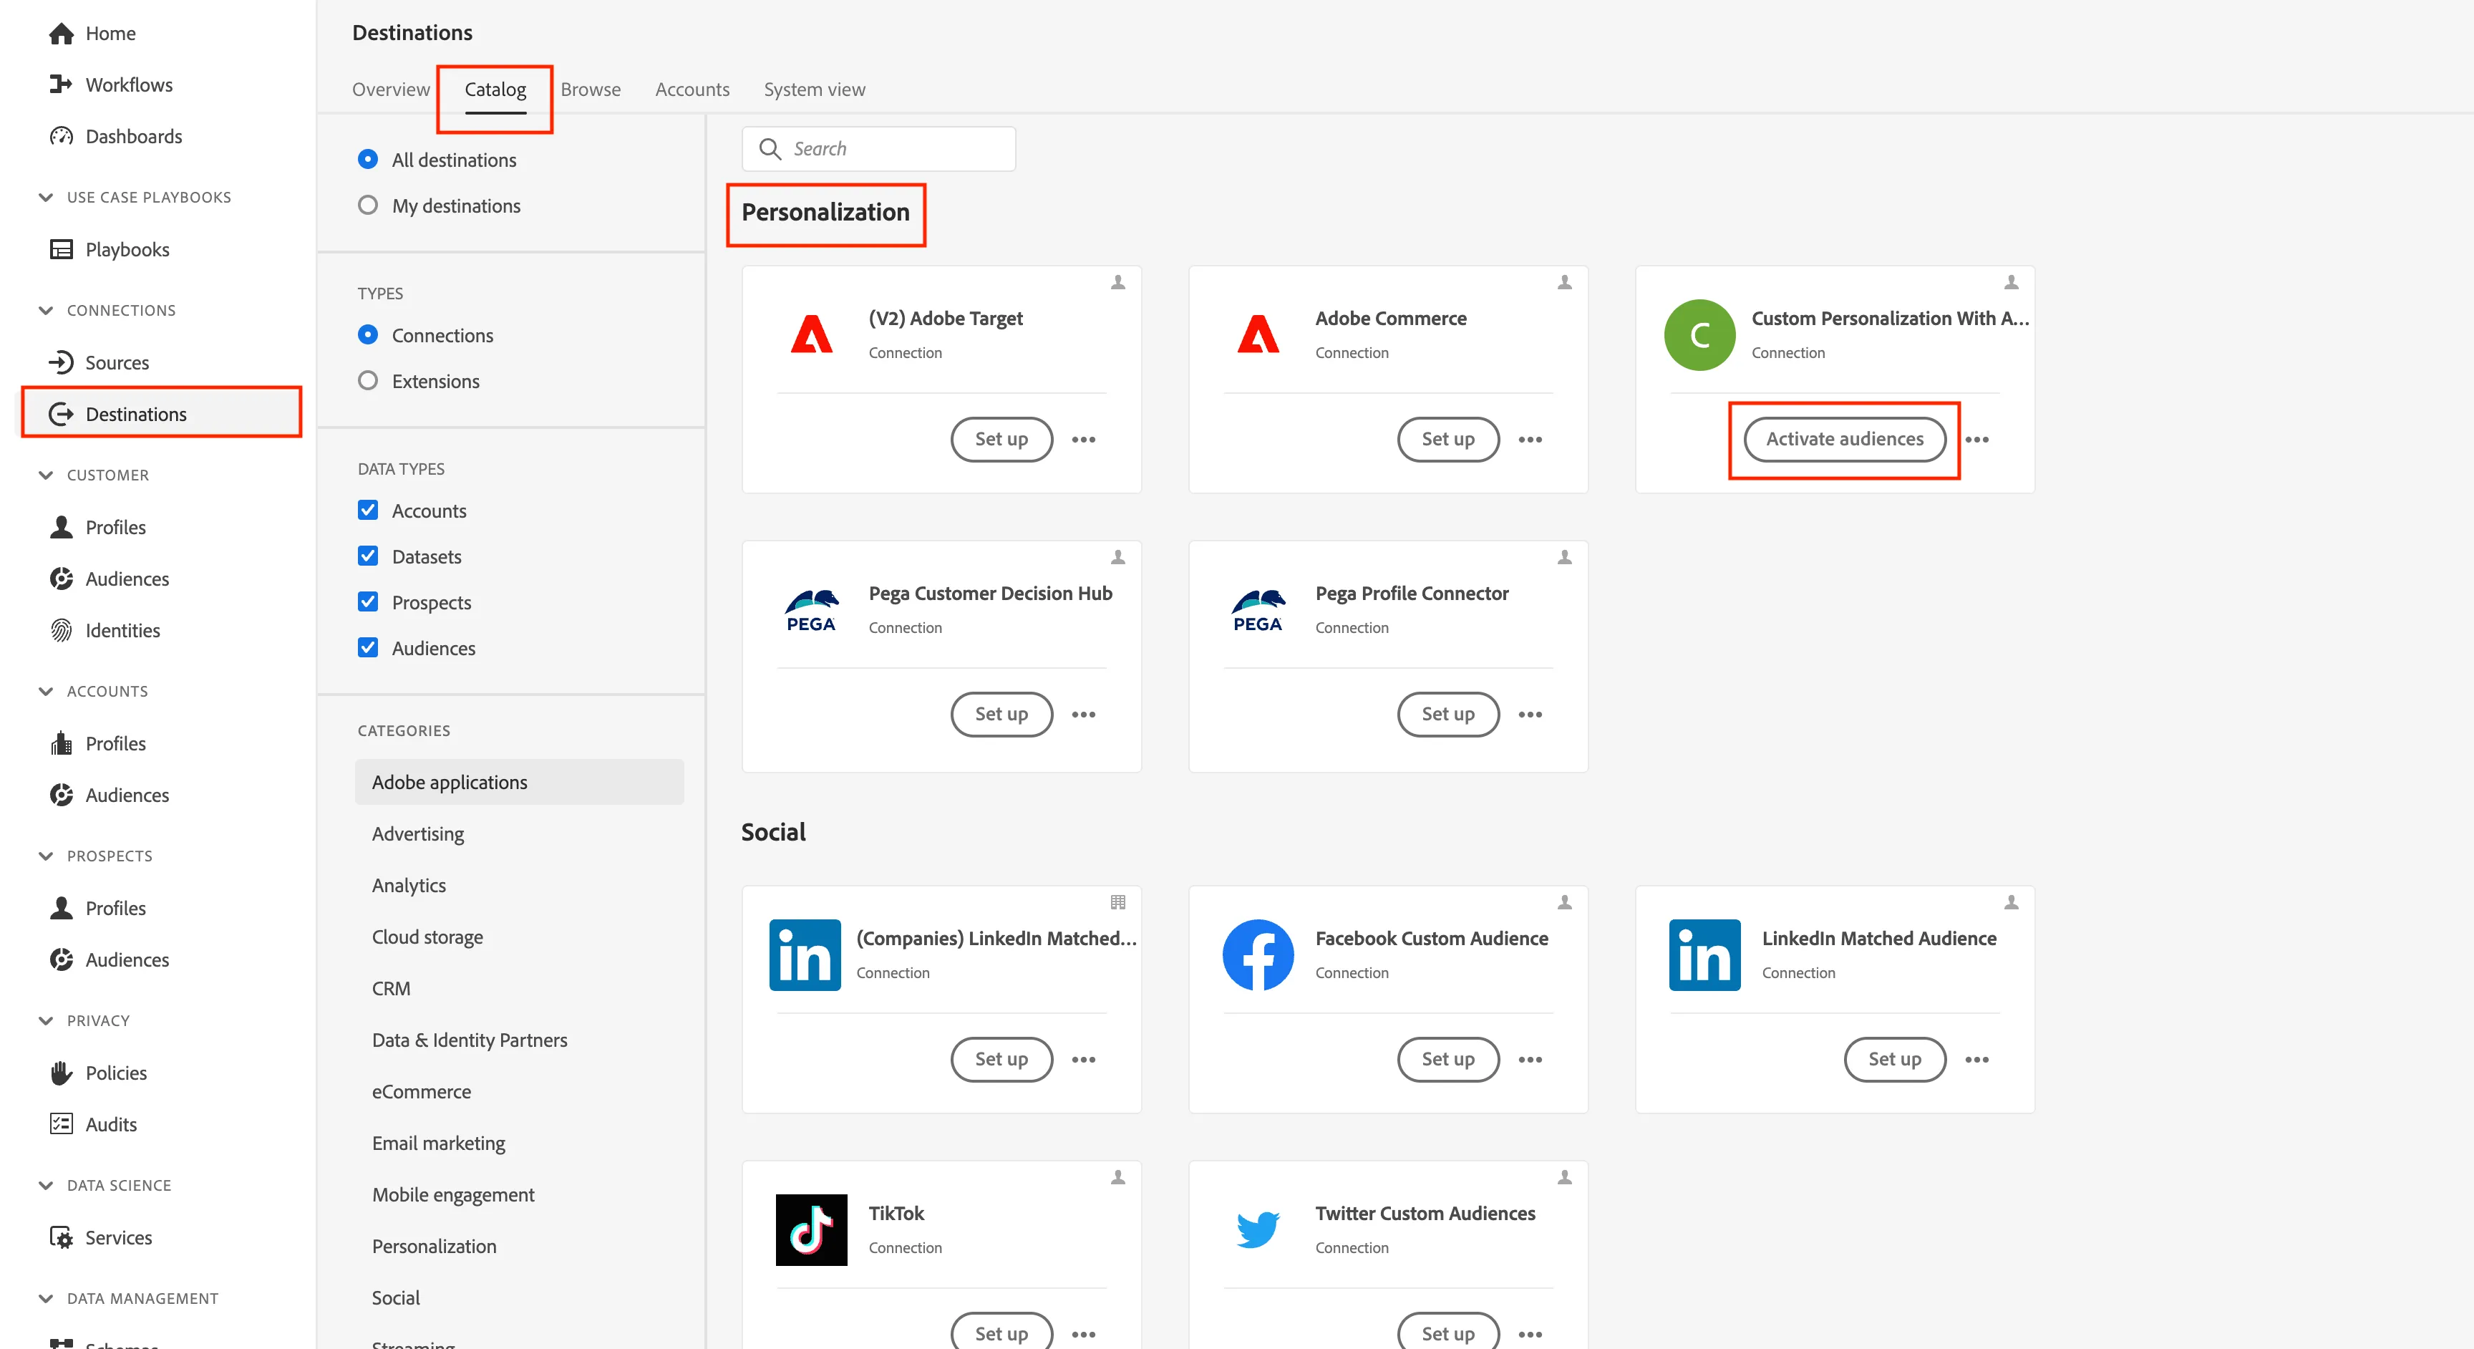The height and width of the screenshot is (1349, 2474).
Task: Collapse the Accounts sidebar section
Action: (45, 691)
